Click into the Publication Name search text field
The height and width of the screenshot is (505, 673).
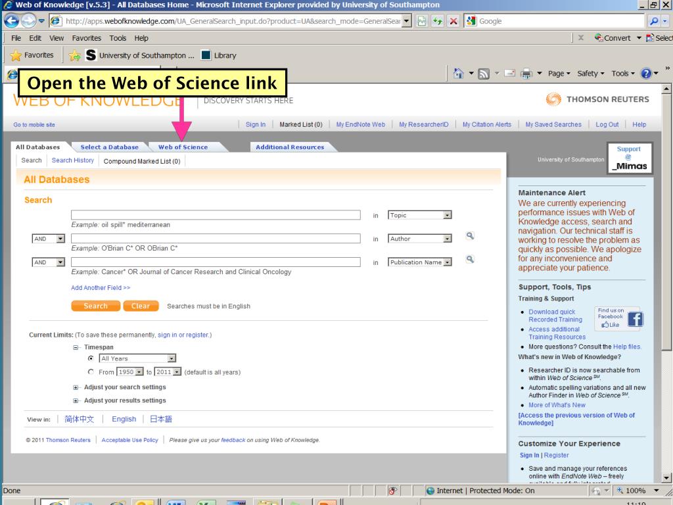[216, 262]
